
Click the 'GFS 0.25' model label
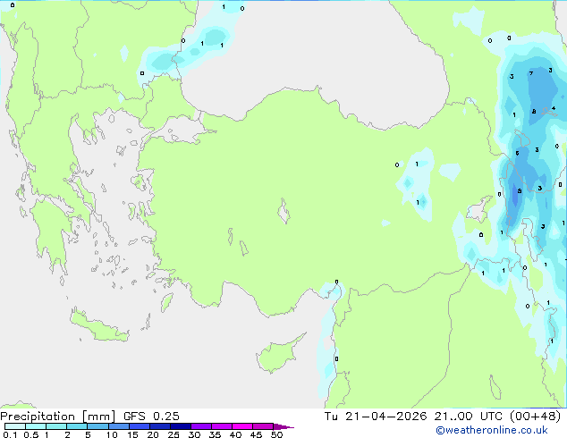click(x=151, y=417)
